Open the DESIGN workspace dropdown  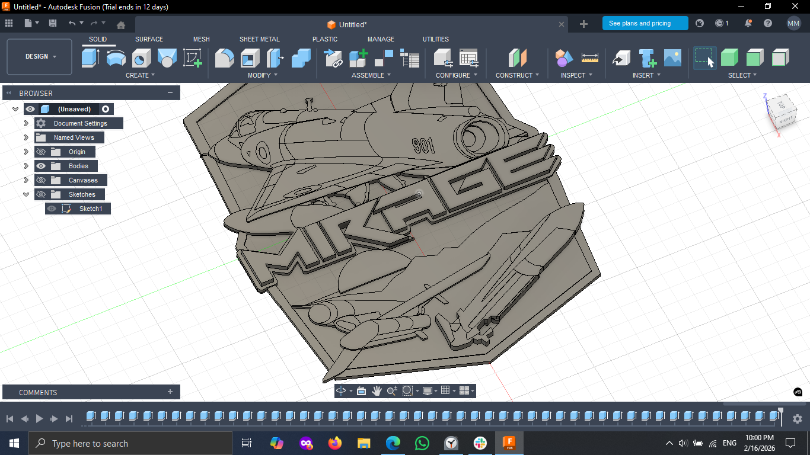(x=40, y=57)
